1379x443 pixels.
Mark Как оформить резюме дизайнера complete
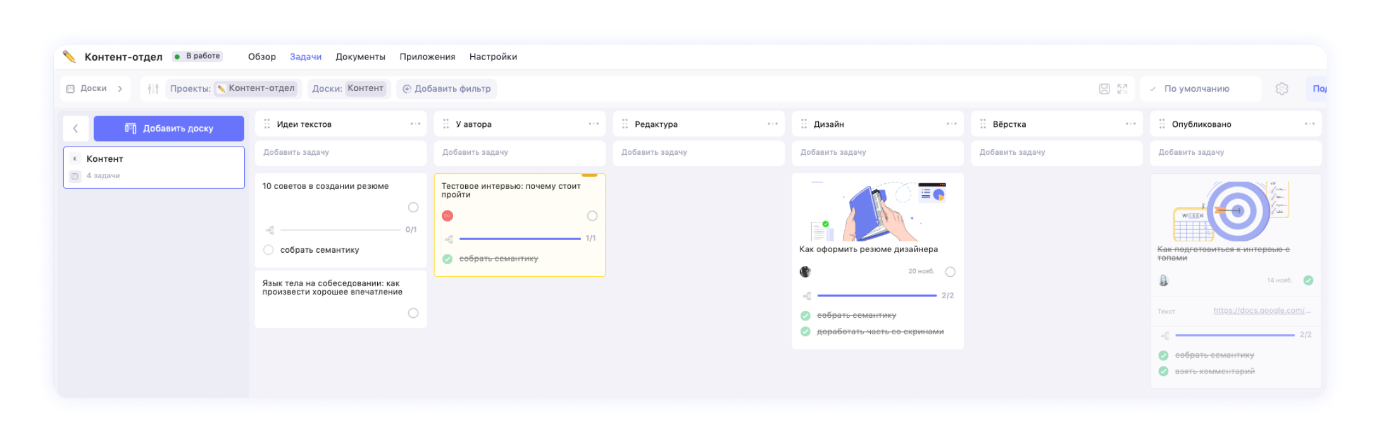tap(950, 272)
